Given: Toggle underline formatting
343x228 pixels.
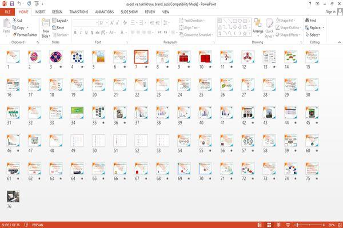Looking at the screenshot, I should pyautogui.click(x=86, y=33).
